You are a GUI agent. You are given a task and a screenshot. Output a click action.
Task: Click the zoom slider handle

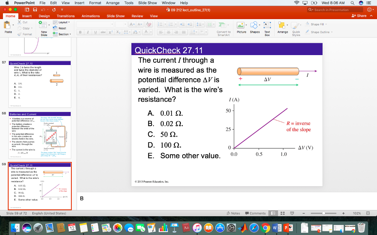point(323,213)
